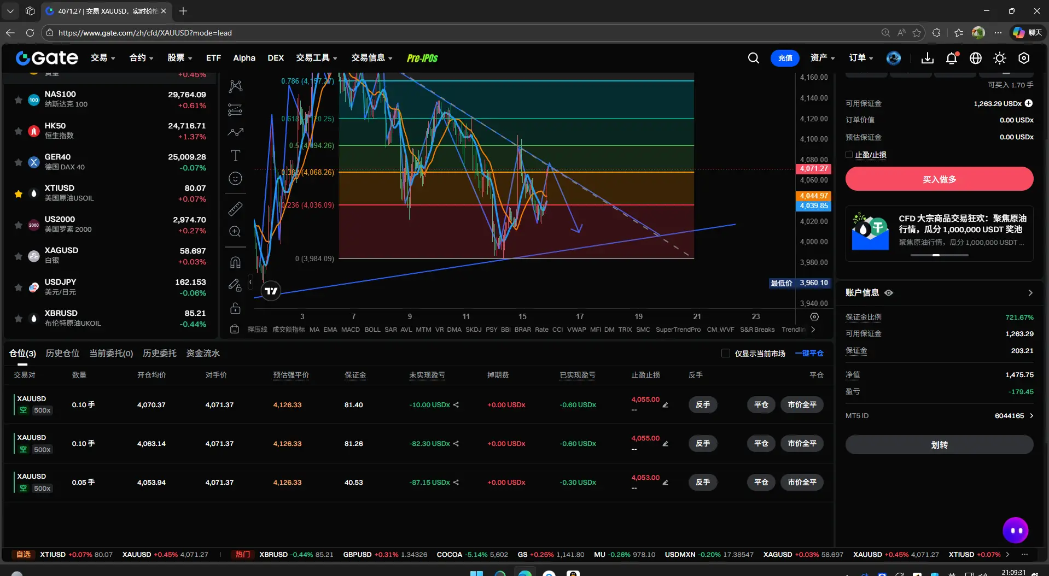Image resolution: width=1049 pixels, height=576 pixels.
Task: Enable the 止盈/止损 checkbox
Action: pos(849,155)
